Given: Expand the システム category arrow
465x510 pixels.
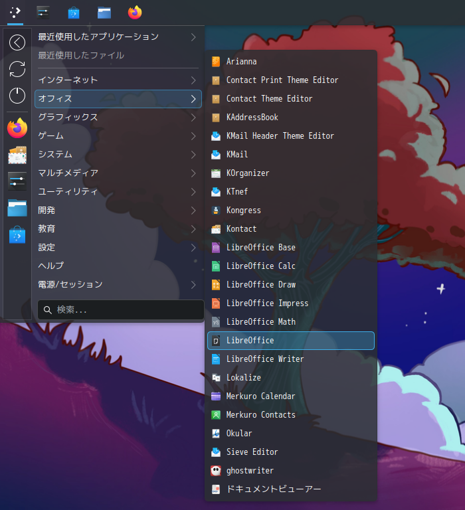Looking at the screenshot, I should 193,155.
